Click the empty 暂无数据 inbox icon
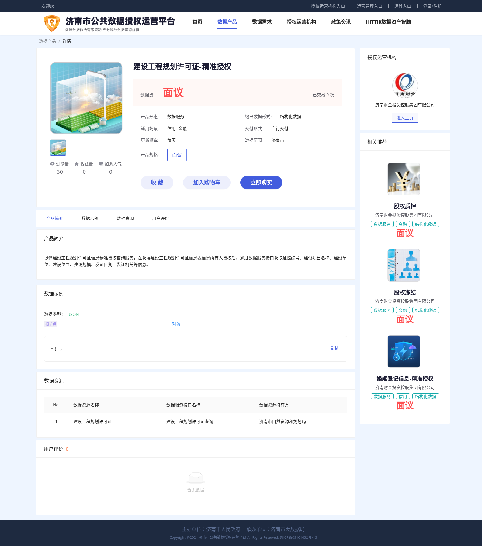The height and width of the screenshot is (546, 482). (x=196, y=478)
